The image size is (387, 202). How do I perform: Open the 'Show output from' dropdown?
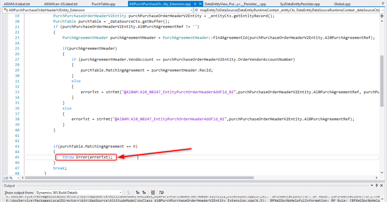pos(120,193)
